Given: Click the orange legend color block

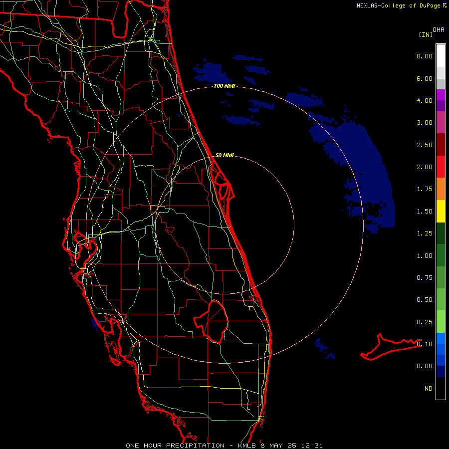Looking at the screenshot, I should (x=441, y=189).
